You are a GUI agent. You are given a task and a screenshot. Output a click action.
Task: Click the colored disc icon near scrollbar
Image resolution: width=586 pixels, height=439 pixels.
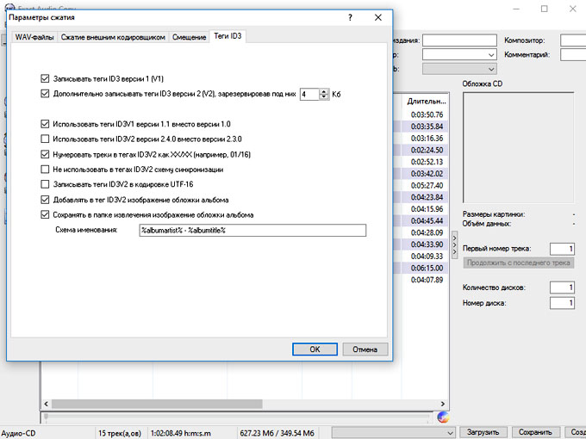pos(444,417)
